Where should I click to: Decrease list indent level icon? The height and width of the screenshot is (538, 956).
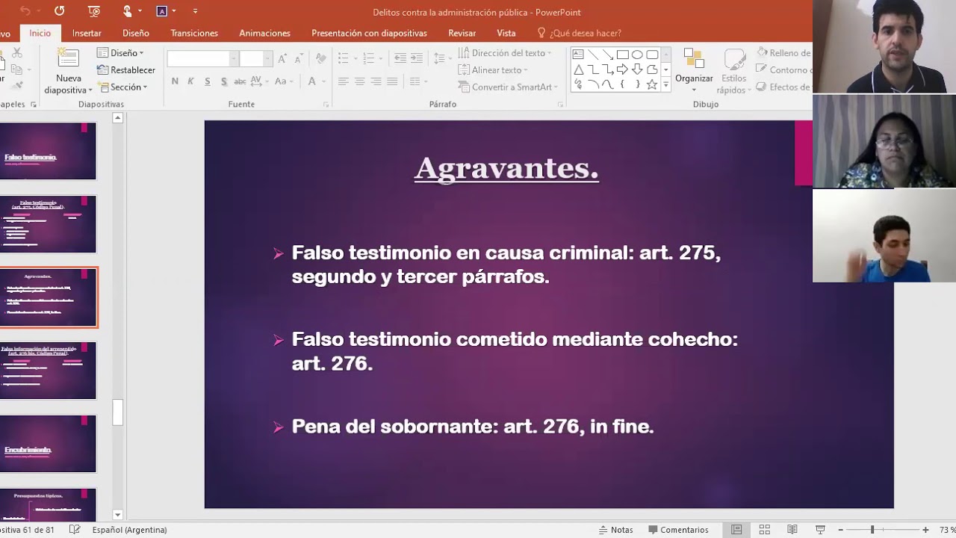point(400,58)
